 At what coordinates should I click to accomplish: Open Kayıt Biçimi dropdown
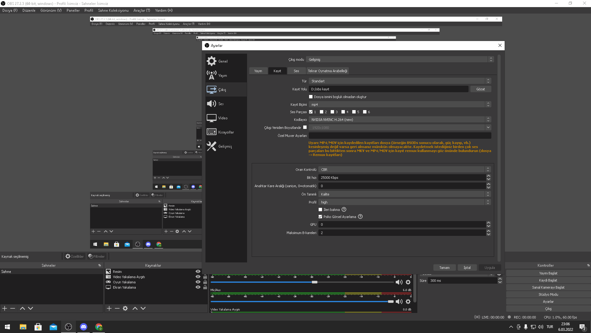coord(400,104)
